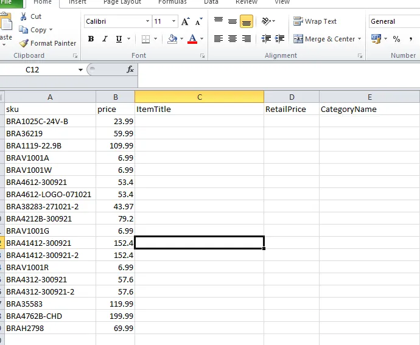Viewport: 420px width, 345px height.
Task: Select column E header
Action: click(369, 97)
